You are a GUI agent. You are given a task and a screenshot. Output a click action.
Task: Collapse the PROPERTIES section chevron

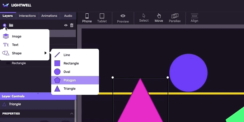(x=72, y=114)
